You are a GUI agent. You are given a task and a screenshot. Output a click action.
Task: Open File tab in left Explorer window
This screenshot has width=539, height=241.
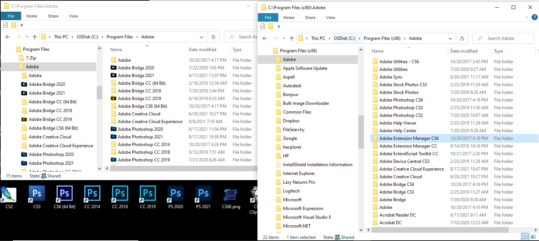pyautogui.click(x=11, y=16)
